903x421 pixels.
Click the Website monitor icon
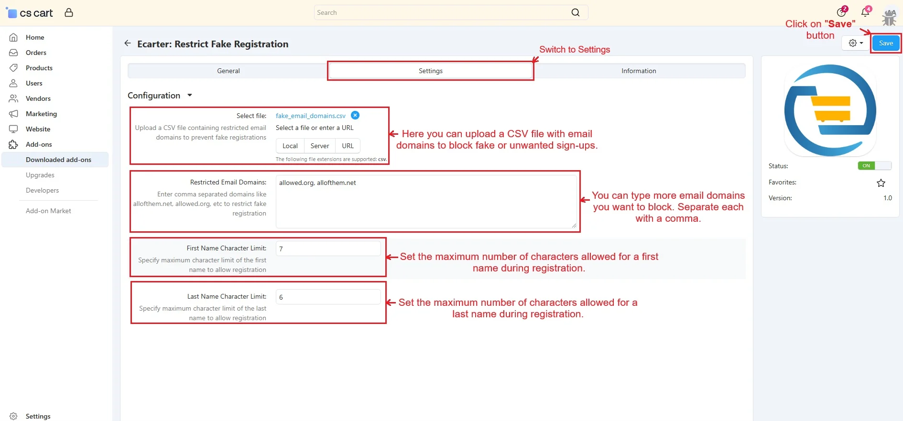point(13,129)
